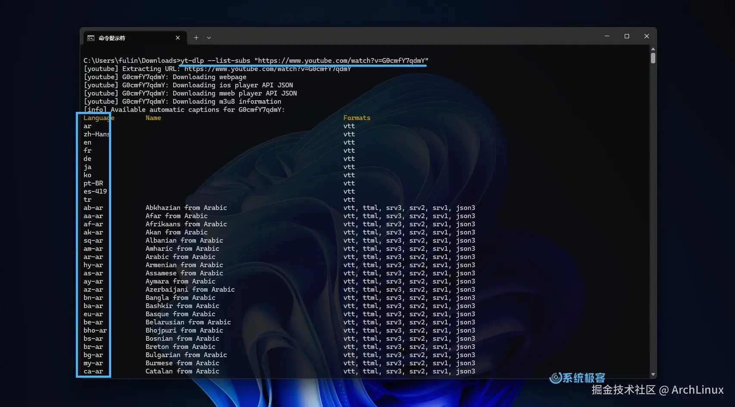
Task: Click the formats list in ab-ar row
Action: tap(409, 208)
